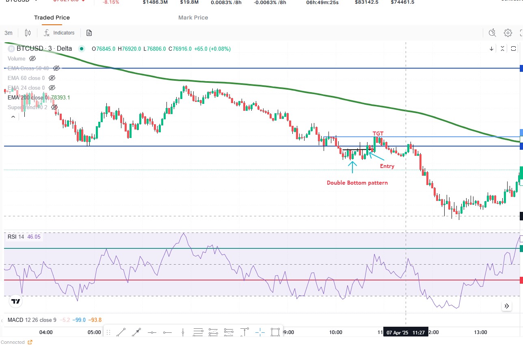Pick the crosshair cursor tool

click(260, 332)
